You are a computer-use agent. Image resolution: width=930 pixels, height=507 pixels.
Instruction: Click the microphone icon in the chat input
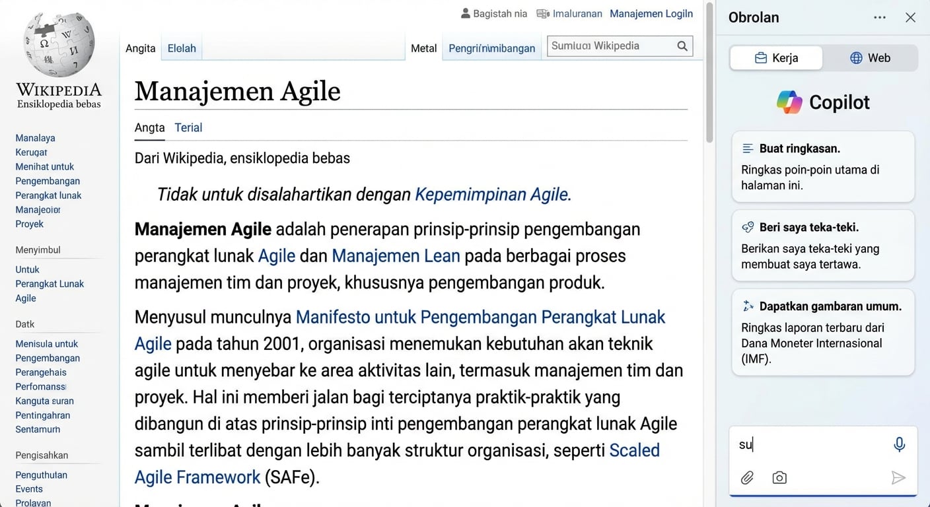[899, 444]
